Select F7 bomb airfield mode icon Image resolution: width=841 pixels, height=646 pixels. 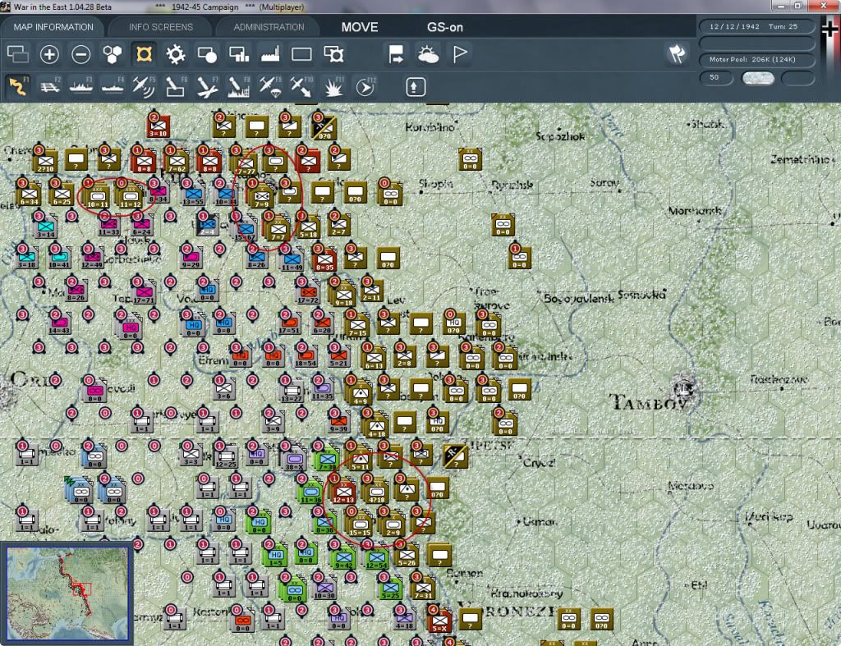coord(207,87)
